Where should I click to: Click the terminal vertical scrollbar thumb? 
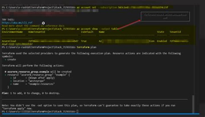(x=193, y=104)
